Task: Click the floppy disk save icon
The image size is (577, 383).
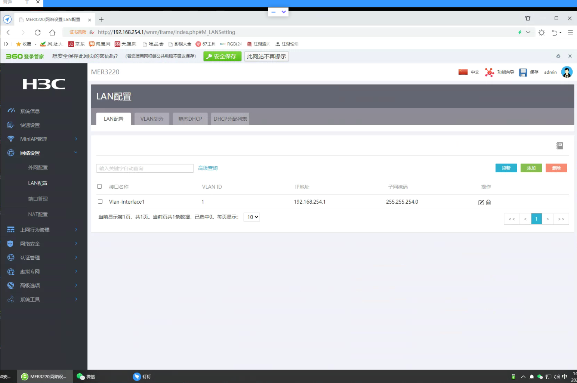Action: click(523, 72)
